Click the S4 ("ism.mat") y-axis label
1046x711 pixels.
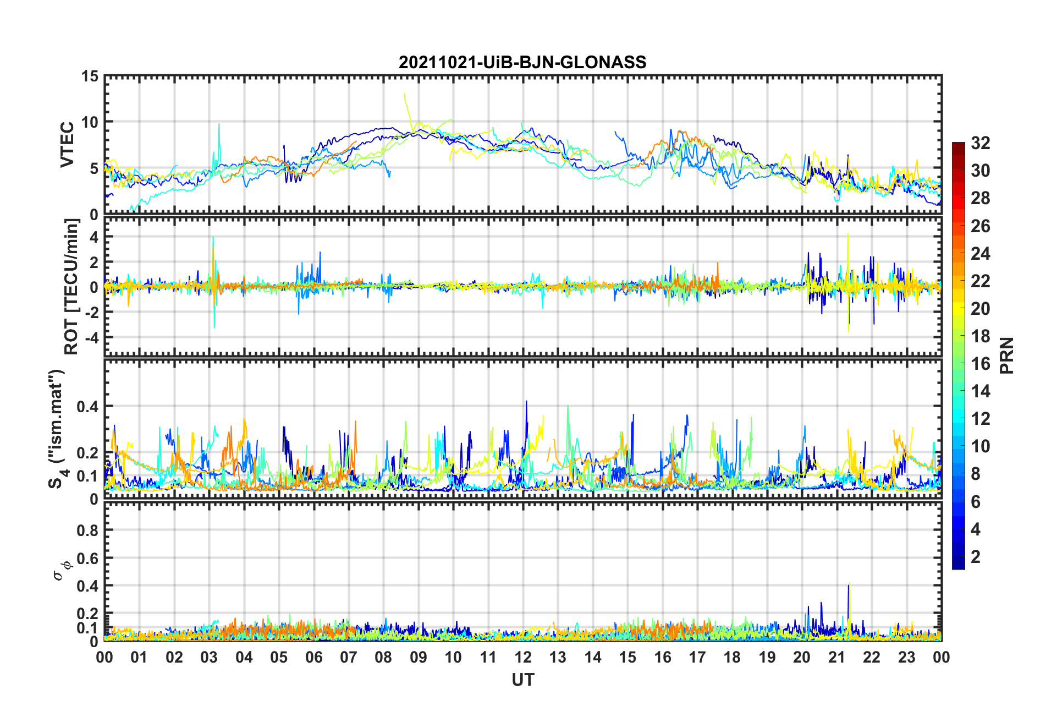click(x=56, y=429)
